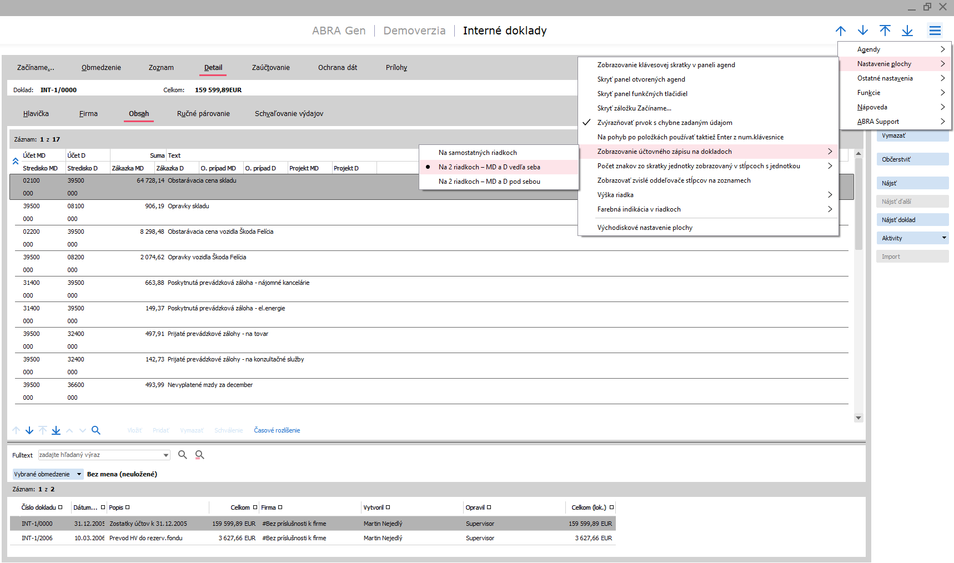Image resolution: width=954 pixels, height=563 pixels.
Task: Open the hamburger main menu icon
Action: (x=935, y=31)
